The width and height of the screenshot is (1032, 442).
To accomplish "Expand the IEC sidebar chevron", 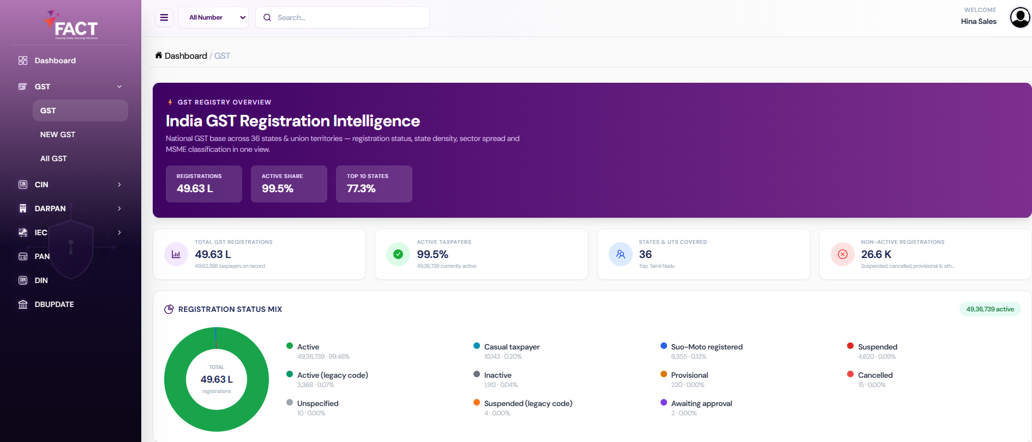I will (119, 232).
